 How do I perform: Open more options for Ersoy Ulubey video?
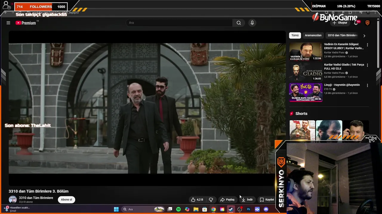click(x=367, y=45)
